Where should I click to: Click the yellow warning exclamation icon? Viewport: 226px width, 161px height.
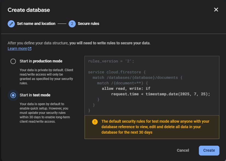point(95,122)
